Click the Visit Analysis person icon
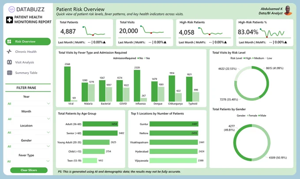The height and width of the screenshot is (179, 300). point(9,62)
